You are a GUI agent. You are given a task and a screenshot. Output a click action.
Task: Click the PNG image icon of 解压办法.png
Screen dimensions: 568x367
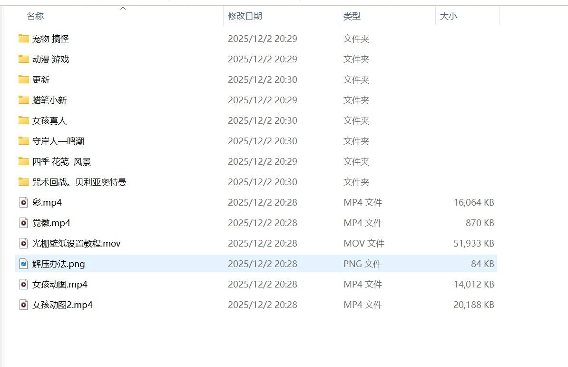23,264
